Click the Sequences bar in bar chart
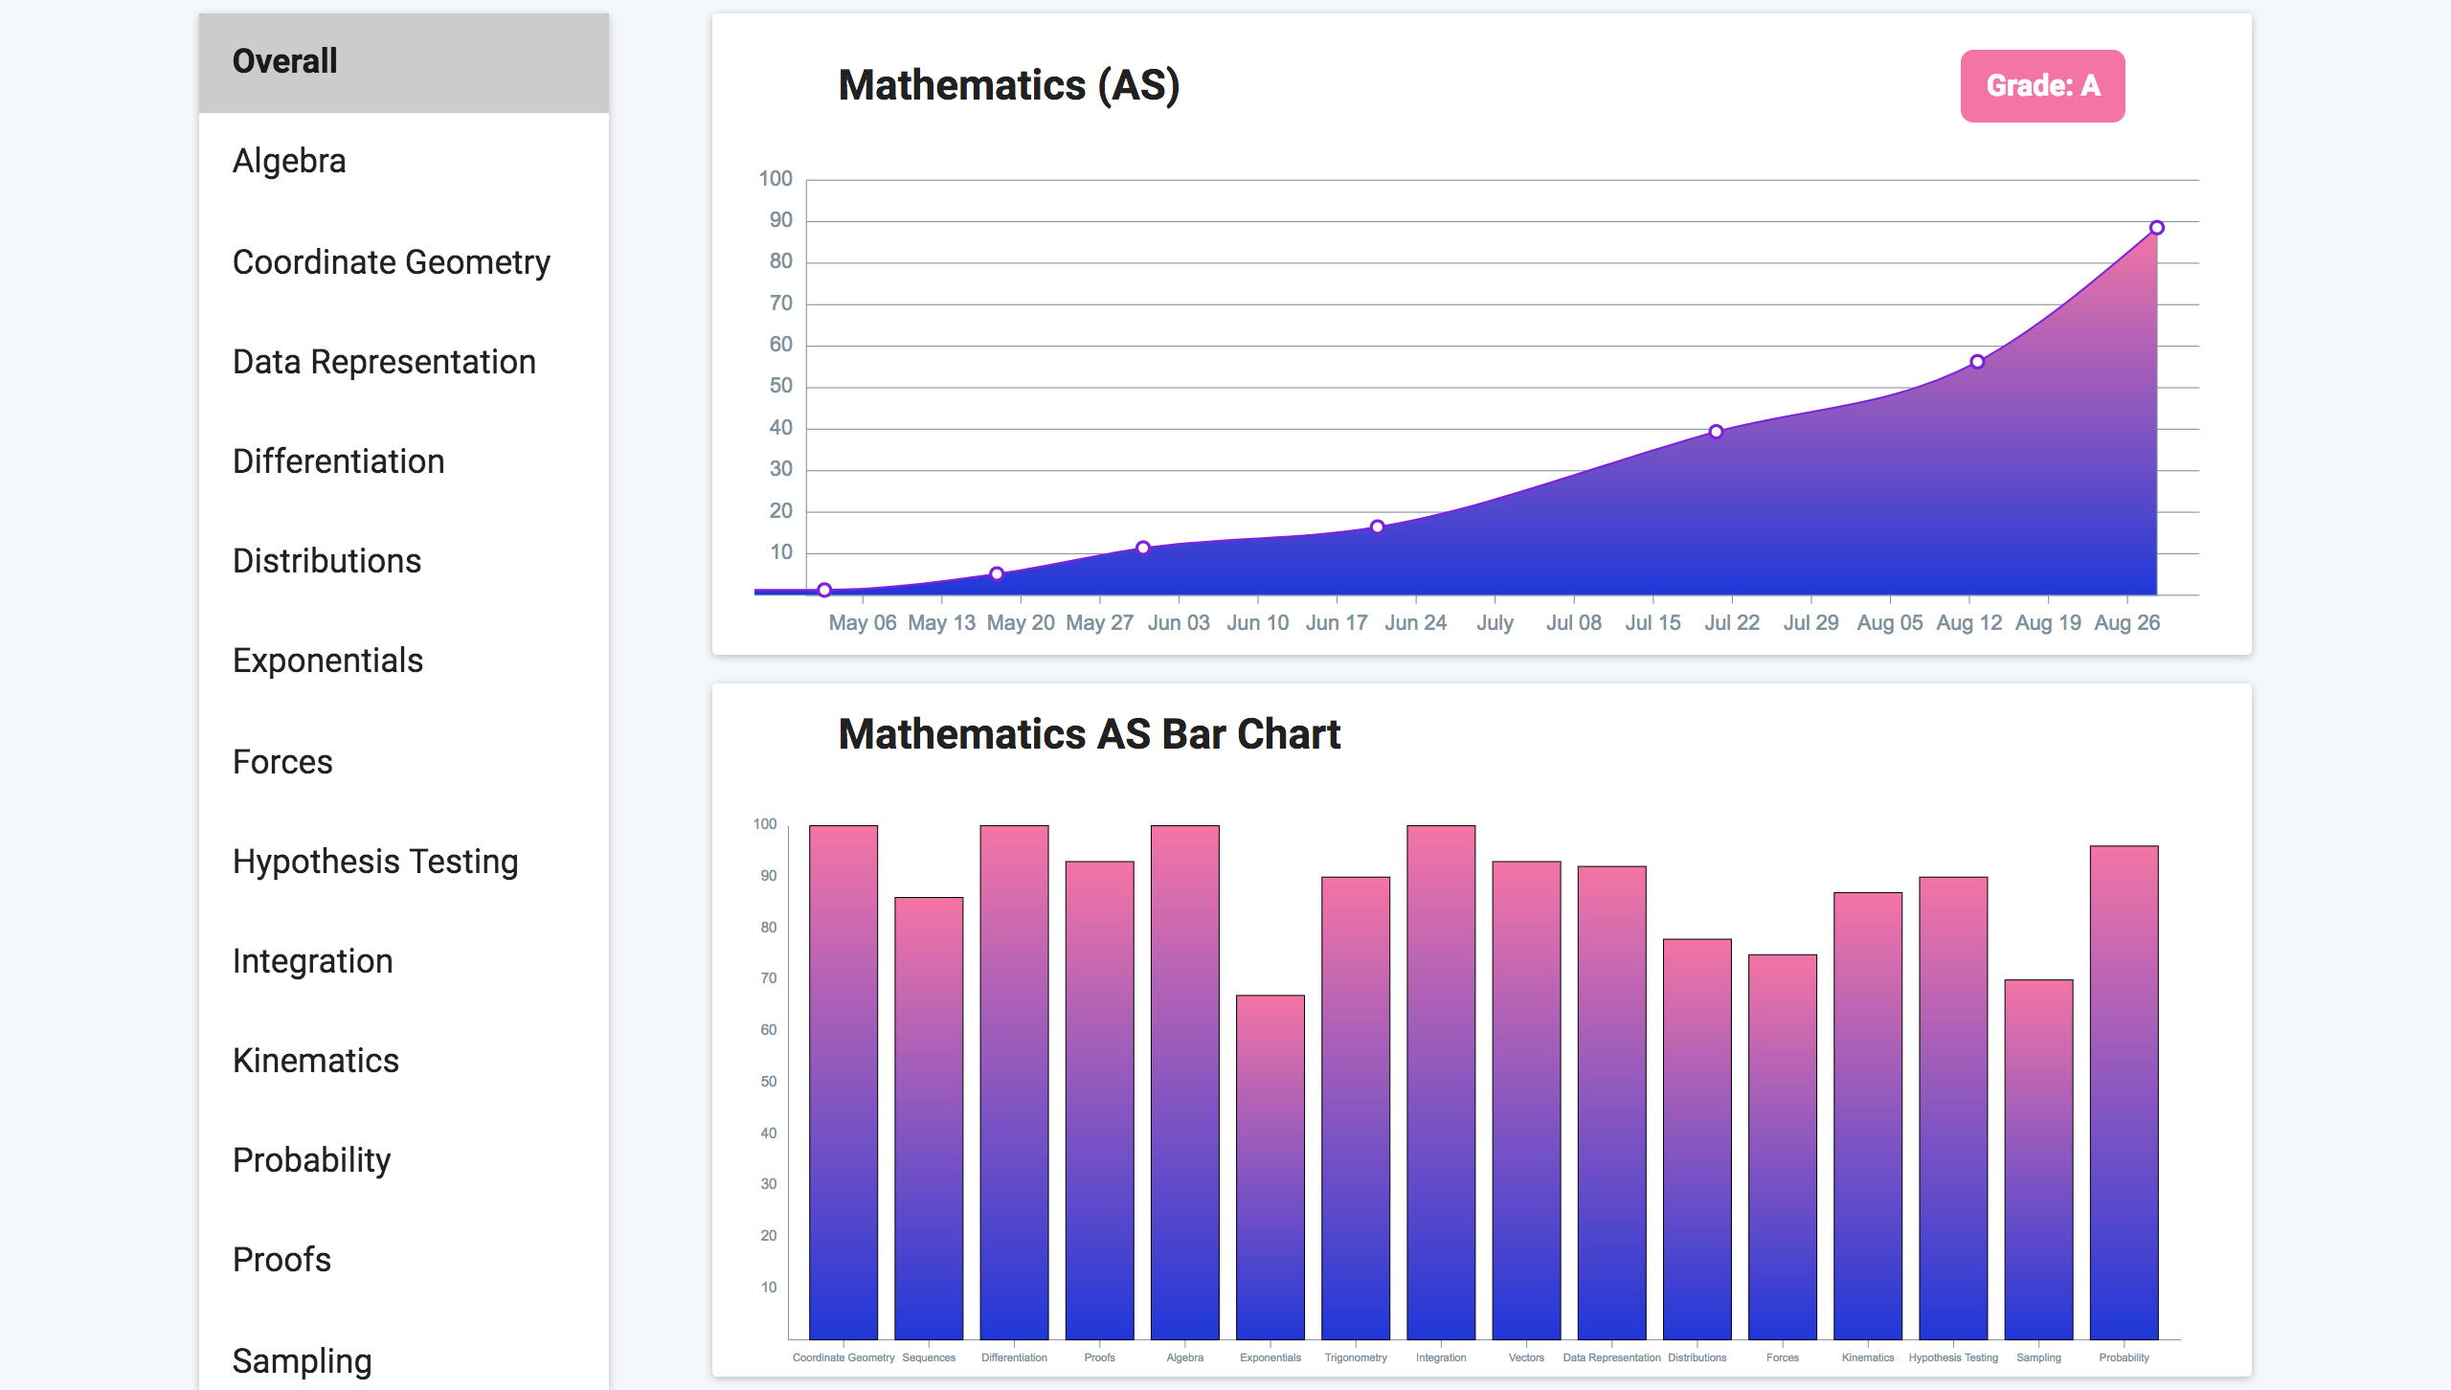 pyautogui.click(x=928, y=1117)
